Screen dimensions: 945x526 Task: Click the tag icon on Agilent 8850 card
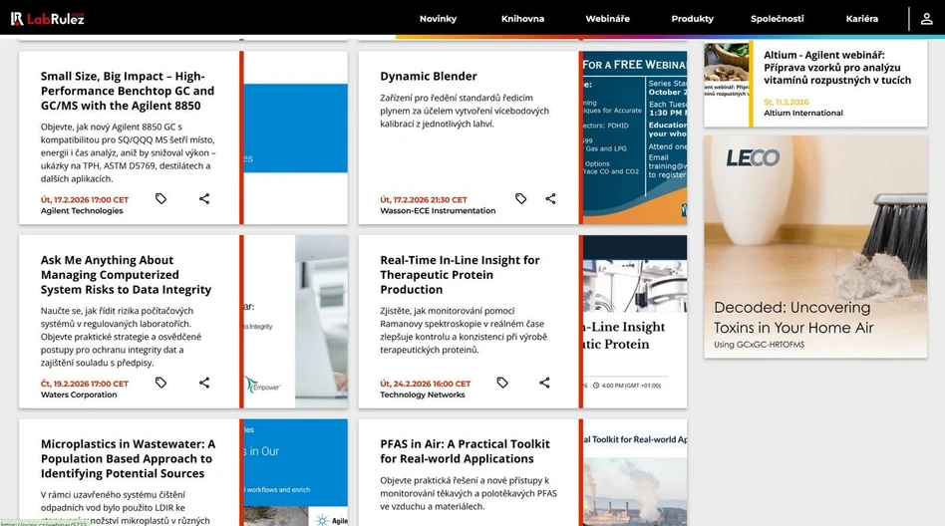(160, 199)
